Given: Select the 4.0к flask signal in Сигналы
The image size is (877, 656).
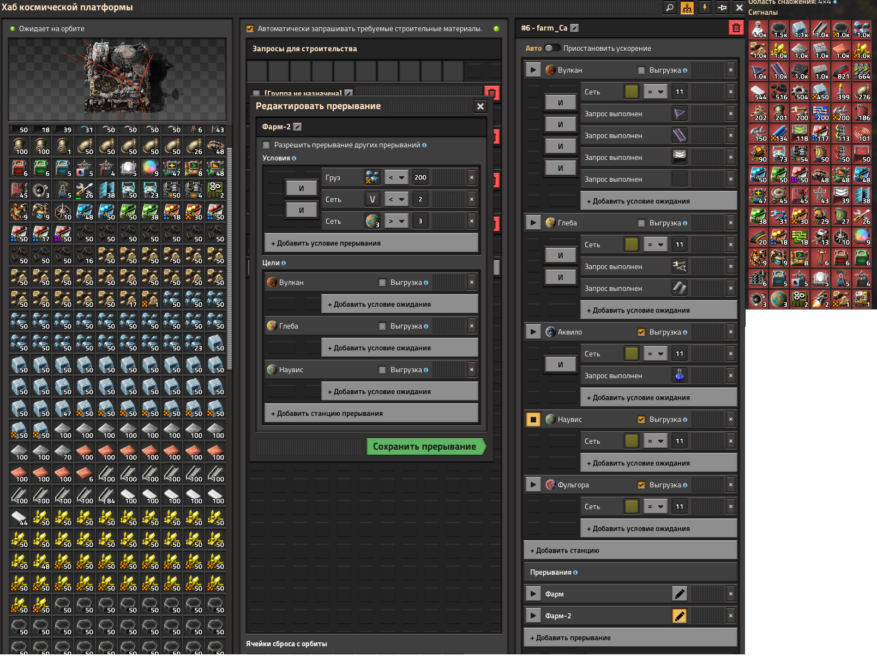Looking at the screenshot, I should point(759,29).
